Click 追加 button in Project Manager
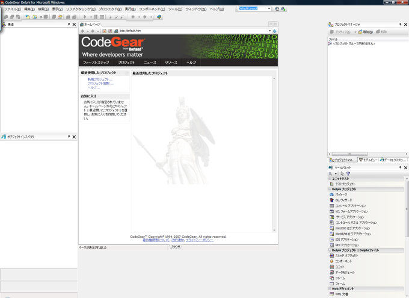Screen dimensions: 409x298 pyautogui.click(x=366, y=32)
